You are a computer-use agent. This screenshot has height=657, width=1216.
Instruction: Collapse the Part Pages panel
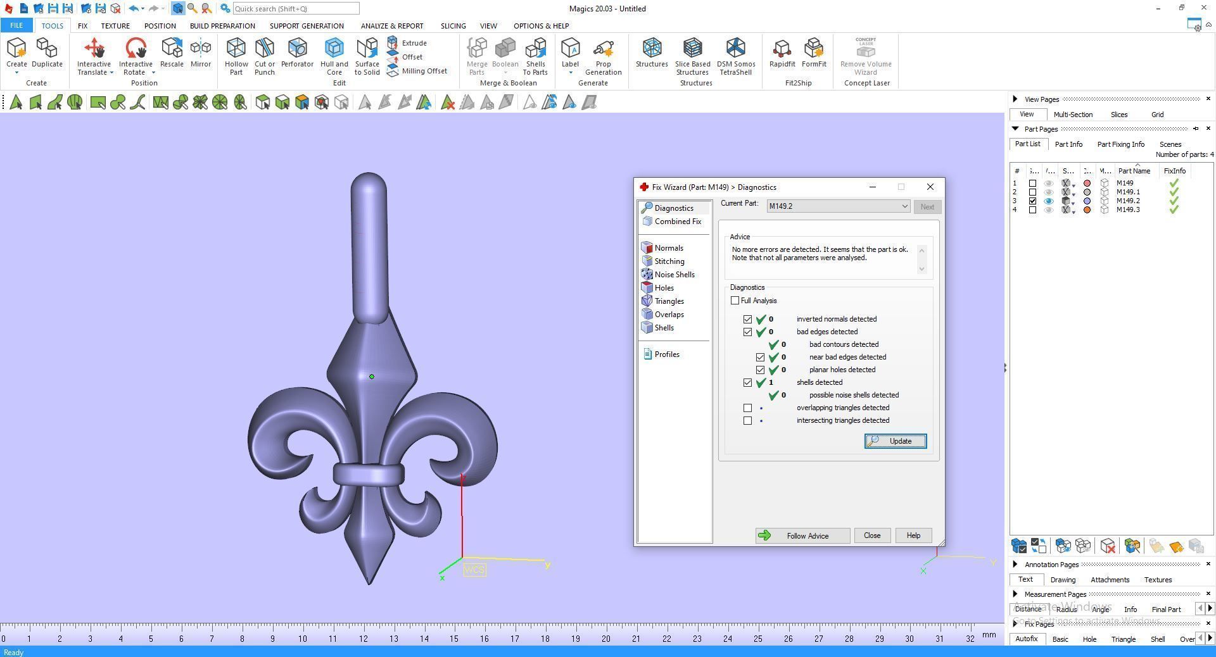pyautogui.click(x=1015, y=129)
